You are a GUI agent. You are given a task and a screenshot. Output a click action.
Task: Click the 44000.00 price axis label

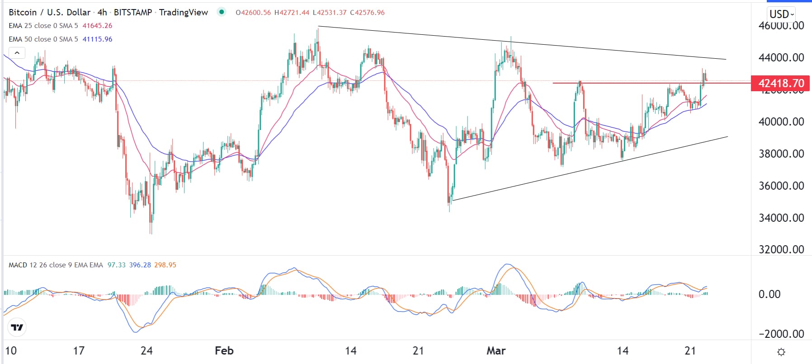click(x=781, y=57)
